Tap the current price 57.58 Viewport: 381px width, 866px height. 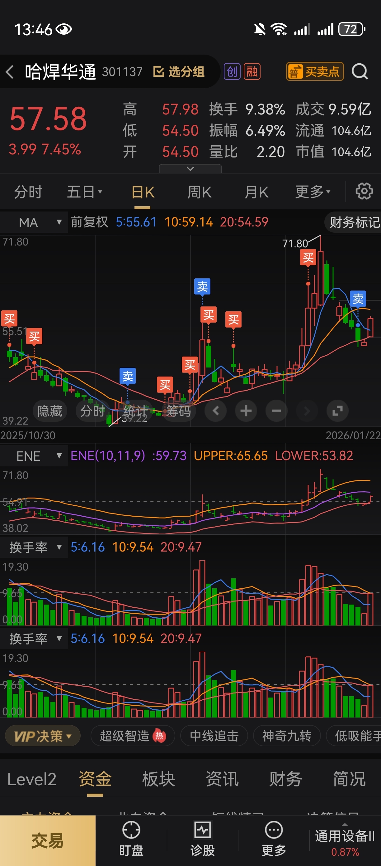click(48, 118)
